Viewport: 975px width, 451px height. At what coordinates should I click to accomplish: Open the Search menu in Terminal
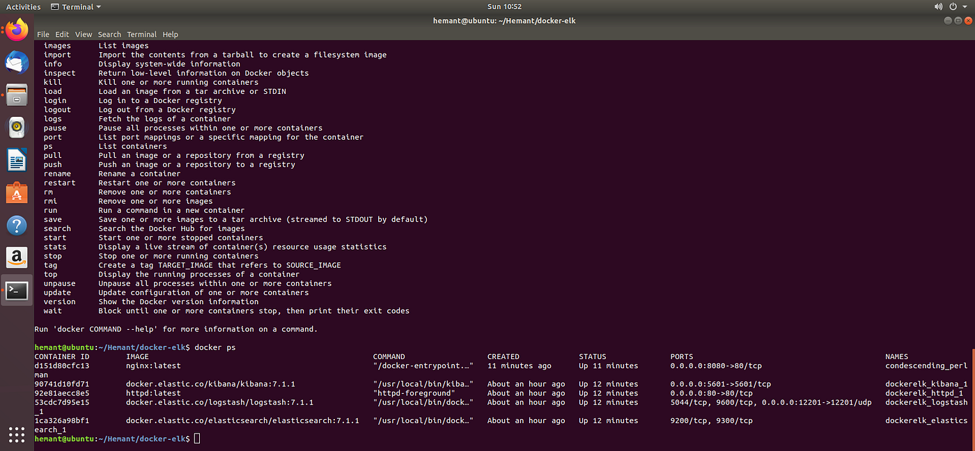(109, 34)
